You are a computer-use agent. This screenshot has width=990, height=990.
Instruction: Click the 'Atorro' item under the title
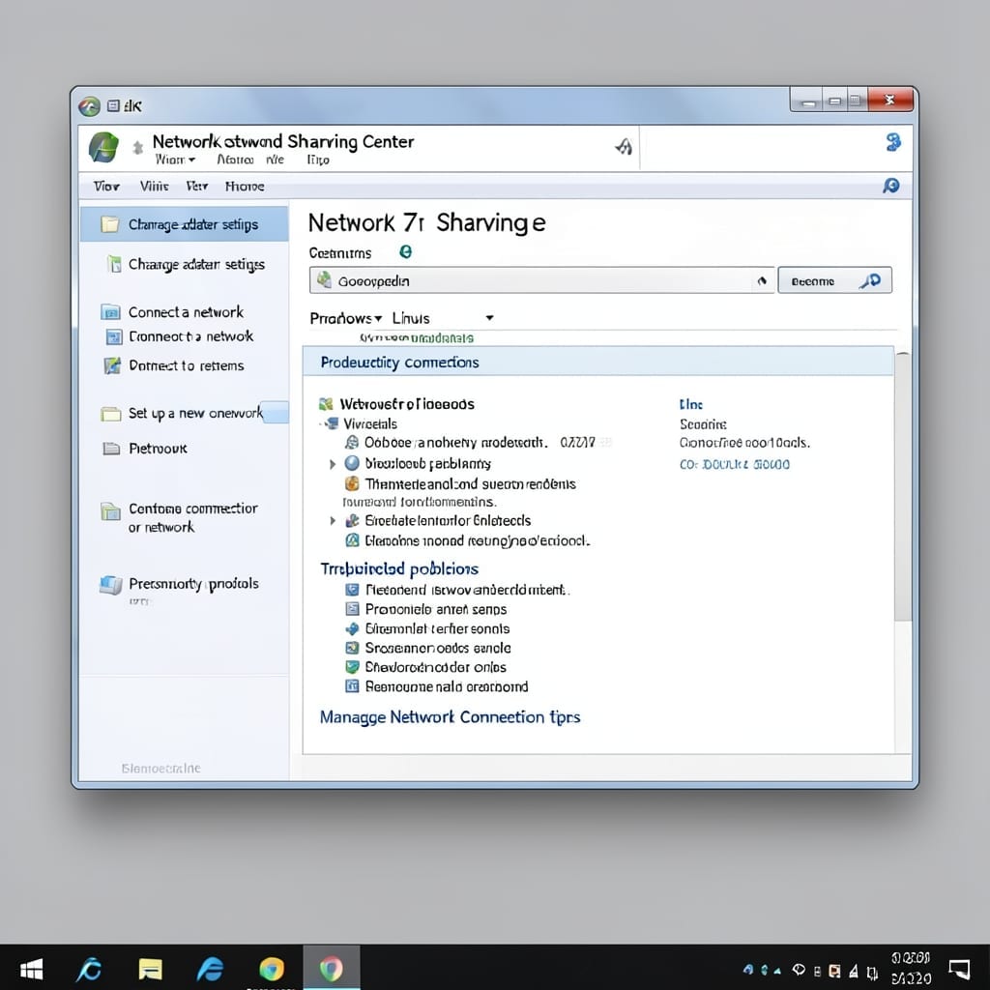click(x=235, y=160)
